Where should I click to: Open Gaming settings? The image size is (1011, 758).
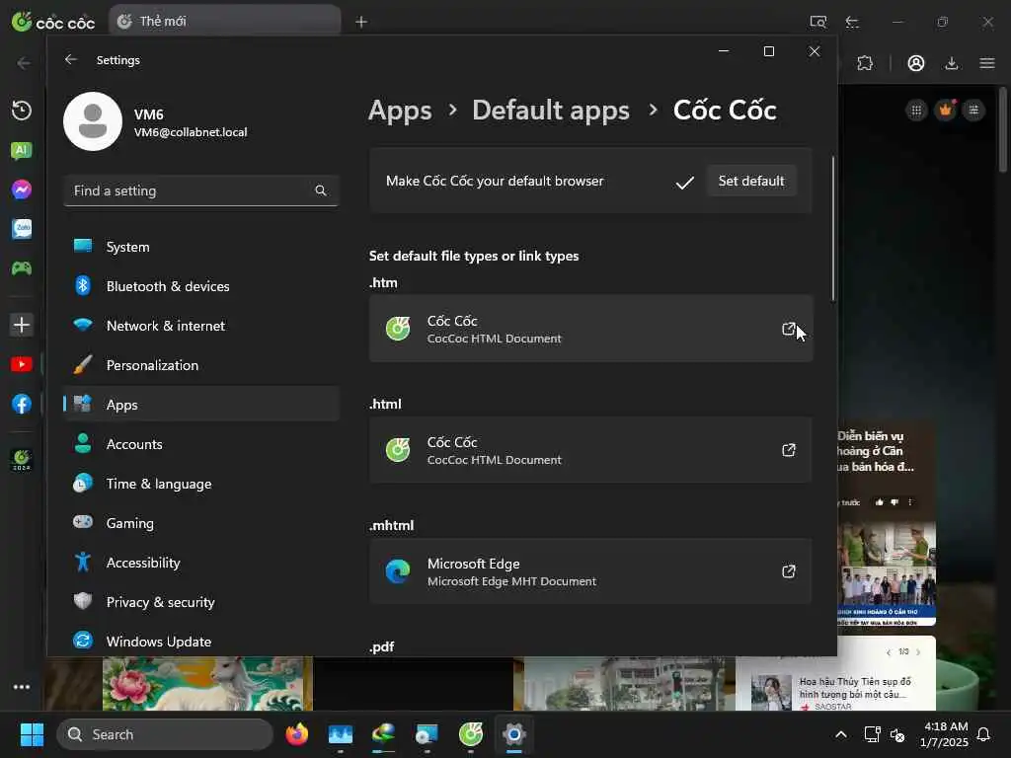click(201, 523)
